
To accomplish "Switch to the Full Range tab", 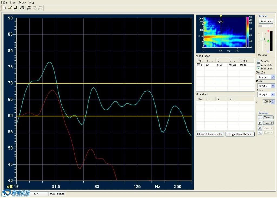I will click(57, 194).
